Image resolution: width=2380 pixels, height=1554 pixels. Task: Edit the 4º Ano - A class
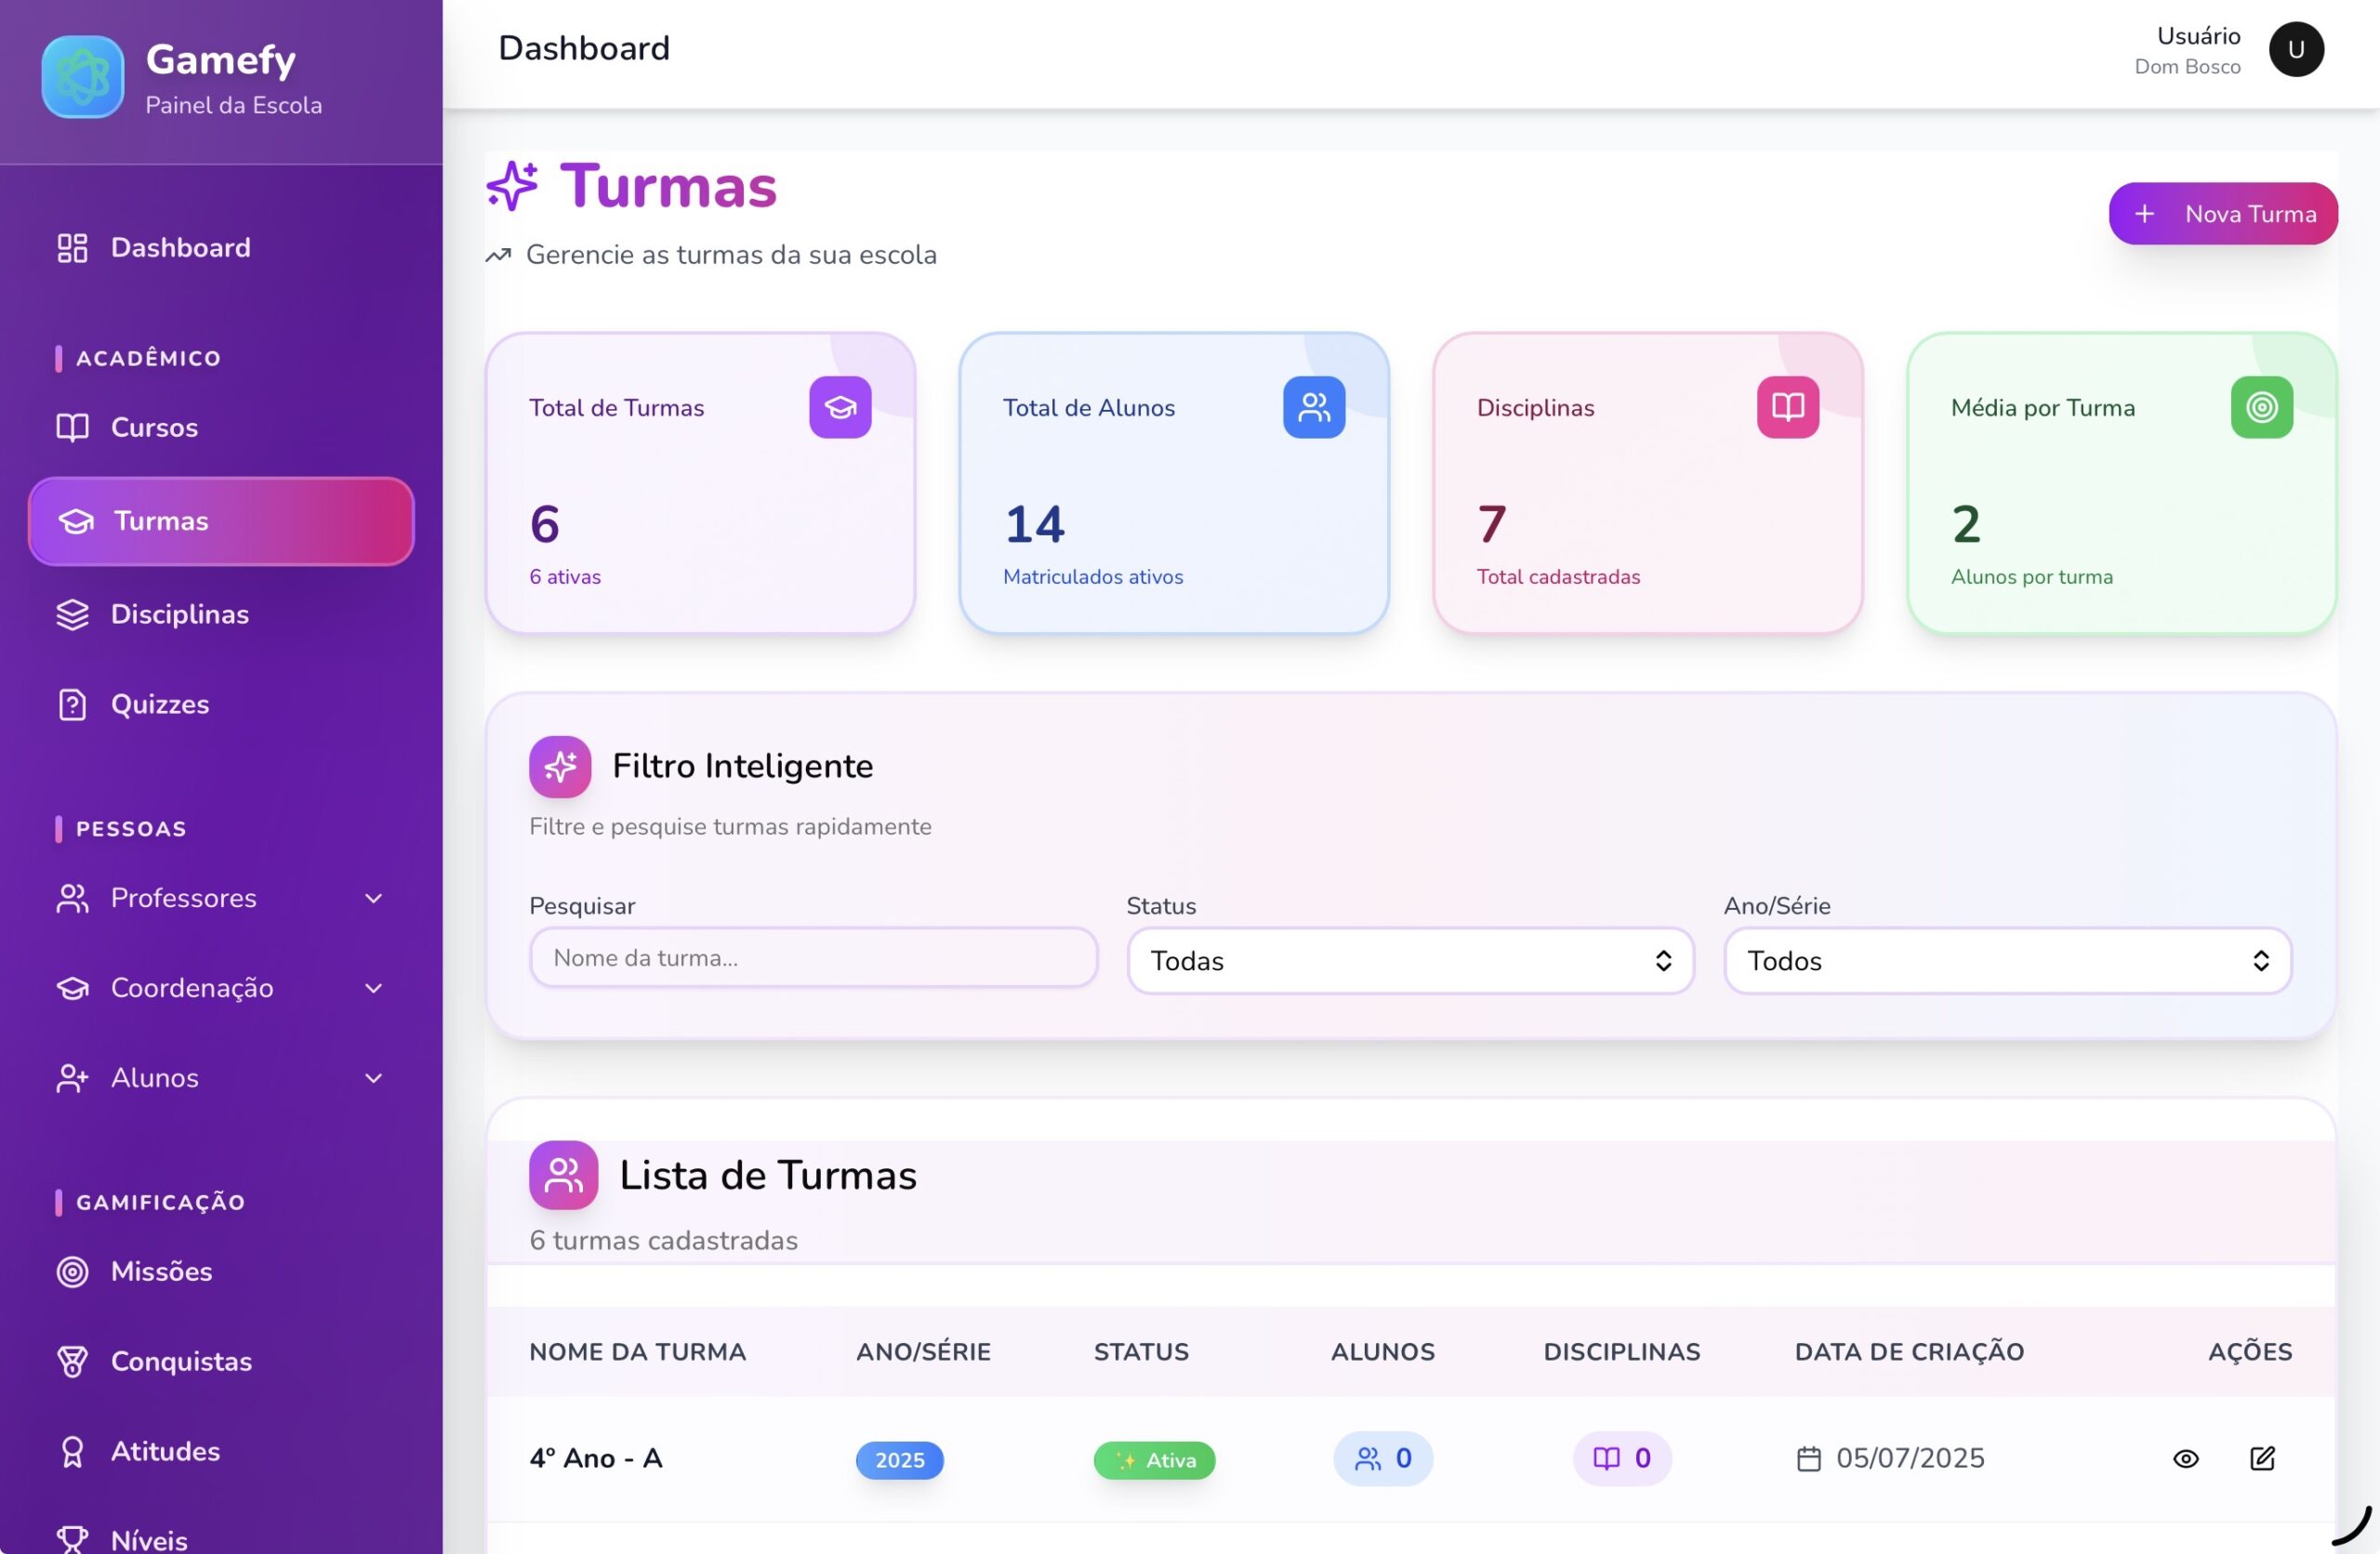pos(2262,1459)
